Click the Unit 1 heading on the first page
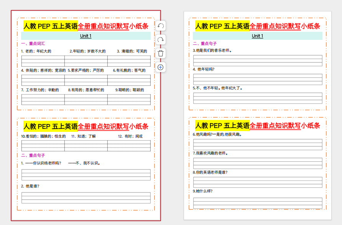342x225 pixels. tap(85, 36)
